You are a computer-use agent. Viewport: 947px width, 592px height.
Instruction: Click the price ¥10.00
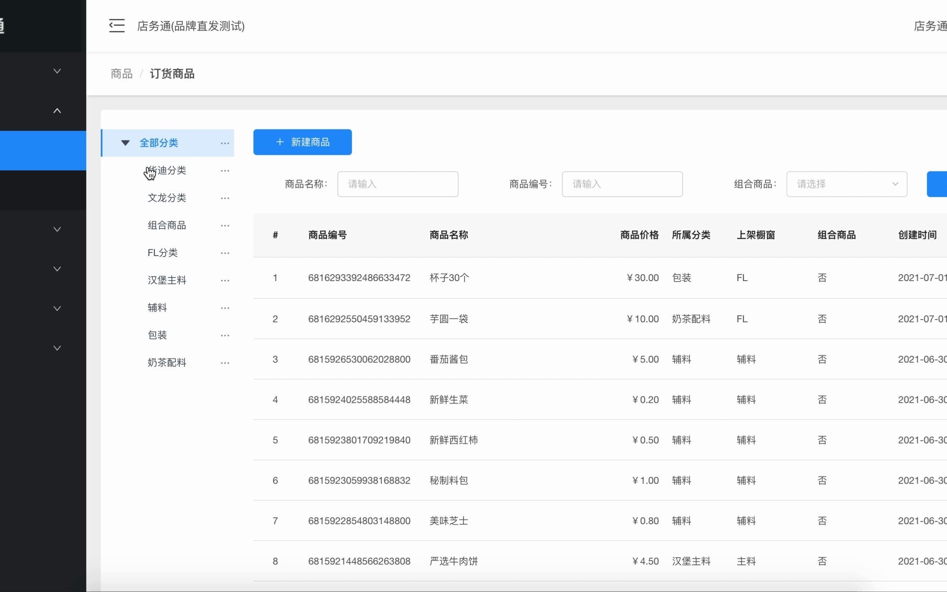[x=643, y=319]
